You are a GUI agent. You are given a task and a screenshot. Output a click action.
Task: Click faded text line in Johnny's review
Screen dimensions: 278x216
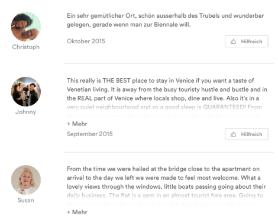(x=164, y=107)
